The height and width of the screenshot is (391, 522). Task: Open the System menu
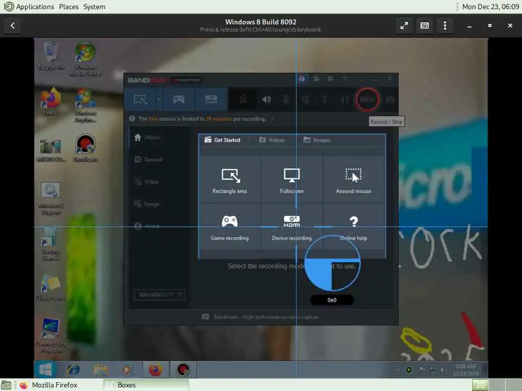[94, 7]
